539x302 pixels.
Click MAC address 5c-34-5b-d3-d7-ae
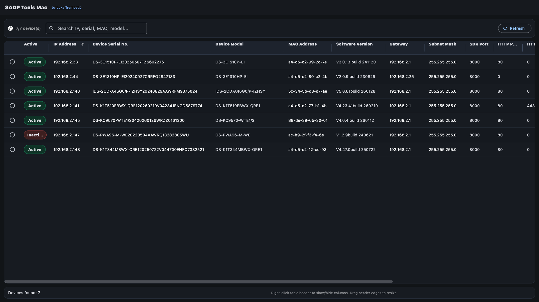point(308,91)
